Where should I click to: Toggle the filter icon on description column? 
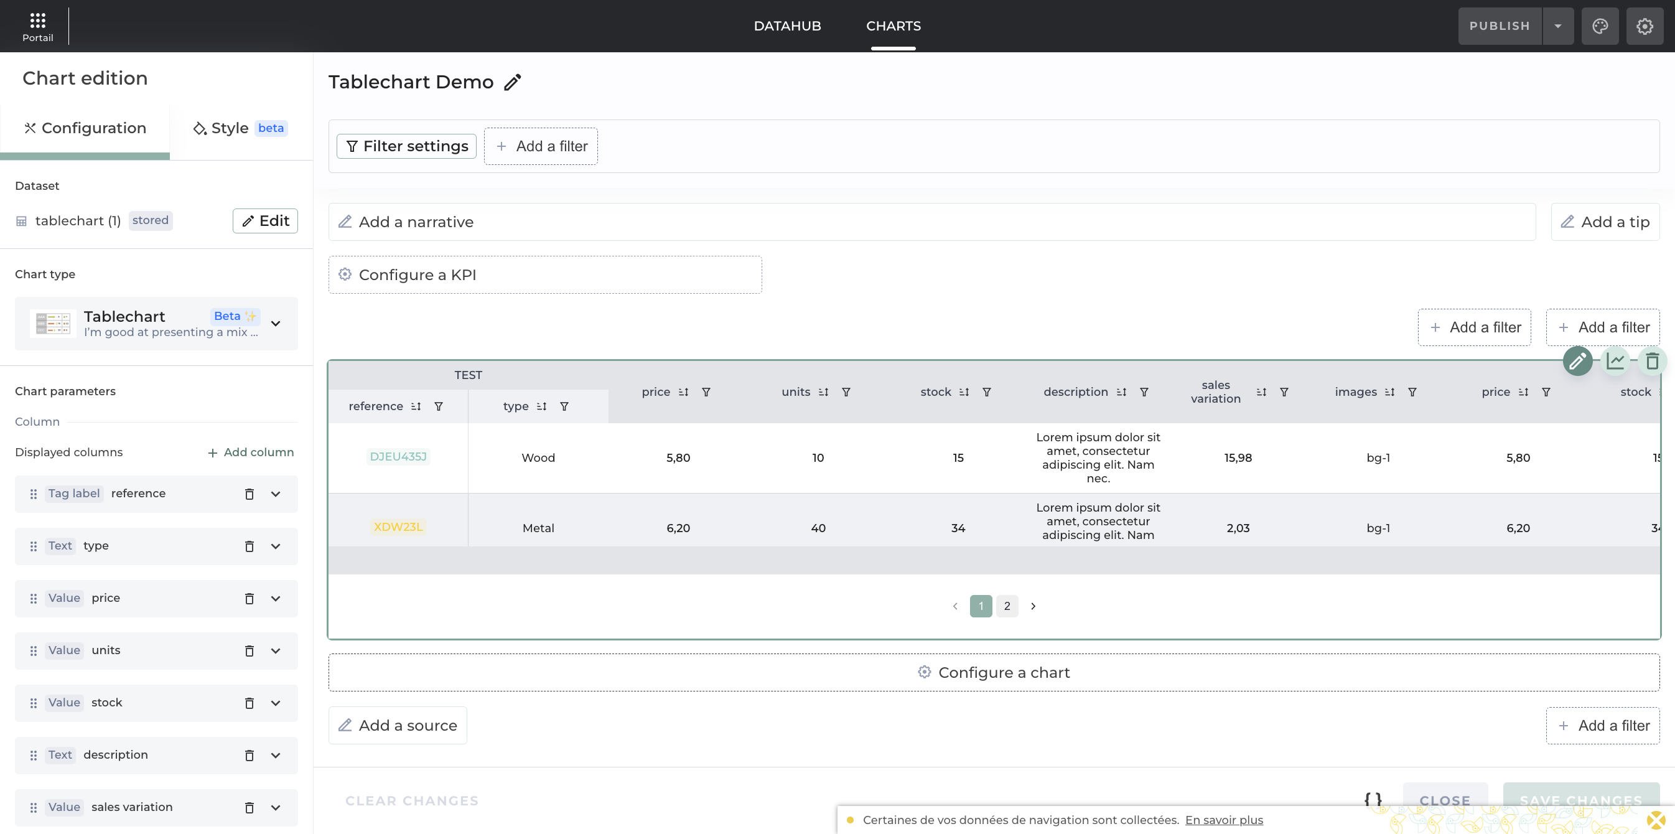(x=1144, y=392)
